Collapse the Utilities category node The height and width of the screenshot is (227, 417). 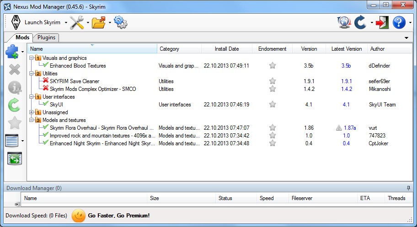pos(32,73)
